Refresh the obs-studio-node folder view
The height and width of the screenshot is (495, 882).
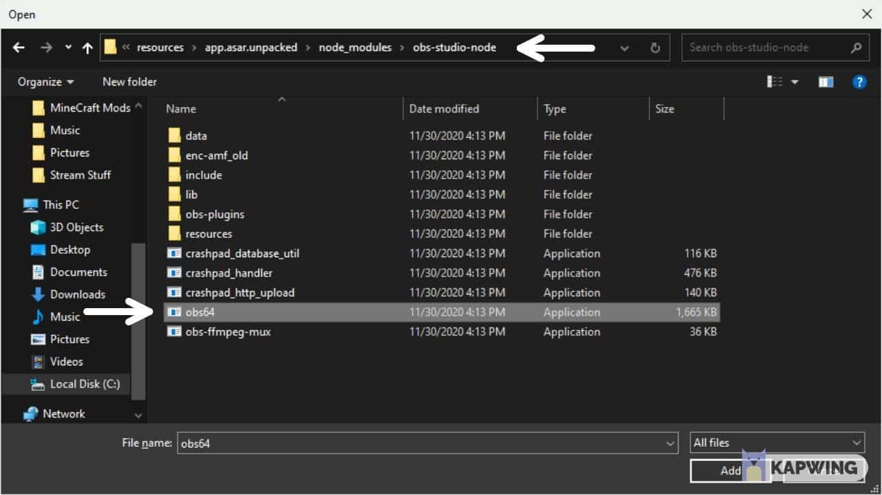click(x=655, y=48)
